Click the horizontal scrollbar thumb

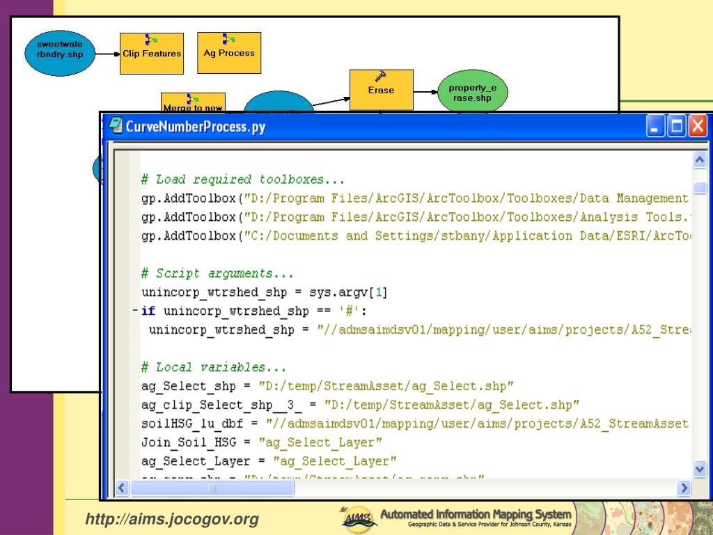[x=213, y=488]
